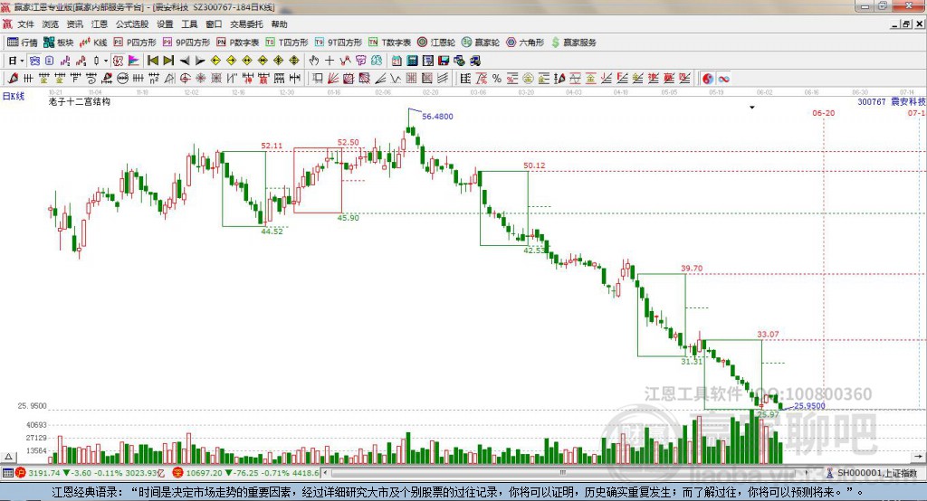Click the scrollbar left arrow
The width and height of the screenshot is (927, 501).
tap(325, 473)
